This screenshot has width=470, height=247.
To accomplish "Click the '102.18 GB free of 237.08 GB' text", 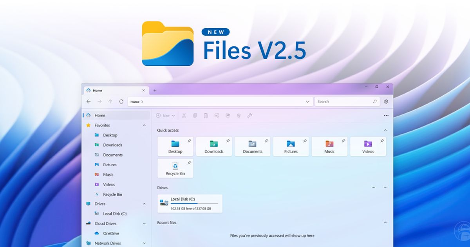I will 191,209.
